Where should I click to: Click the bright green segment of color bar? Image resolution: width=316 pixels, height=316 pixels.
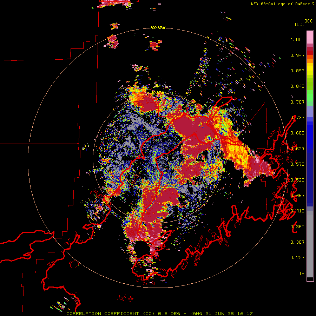tap(310, 96)
